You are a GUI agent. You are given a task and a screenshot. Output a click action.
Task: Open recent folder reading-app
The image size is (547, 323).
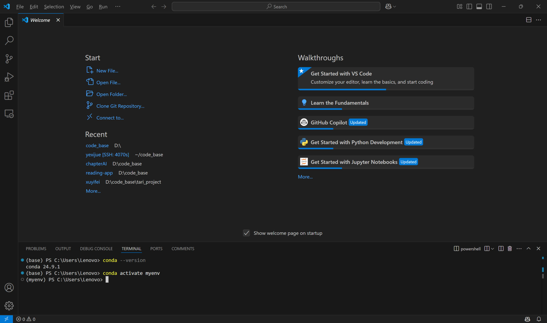pos(99,173)
